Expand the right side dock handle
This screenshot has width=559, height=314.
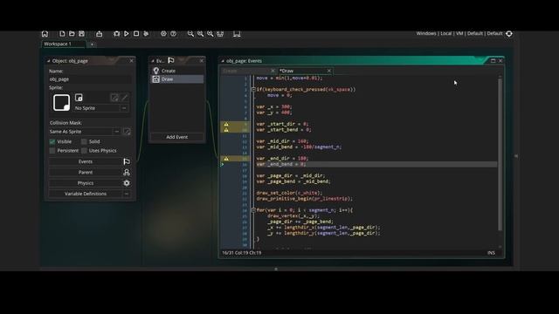[x=516, y=156]
